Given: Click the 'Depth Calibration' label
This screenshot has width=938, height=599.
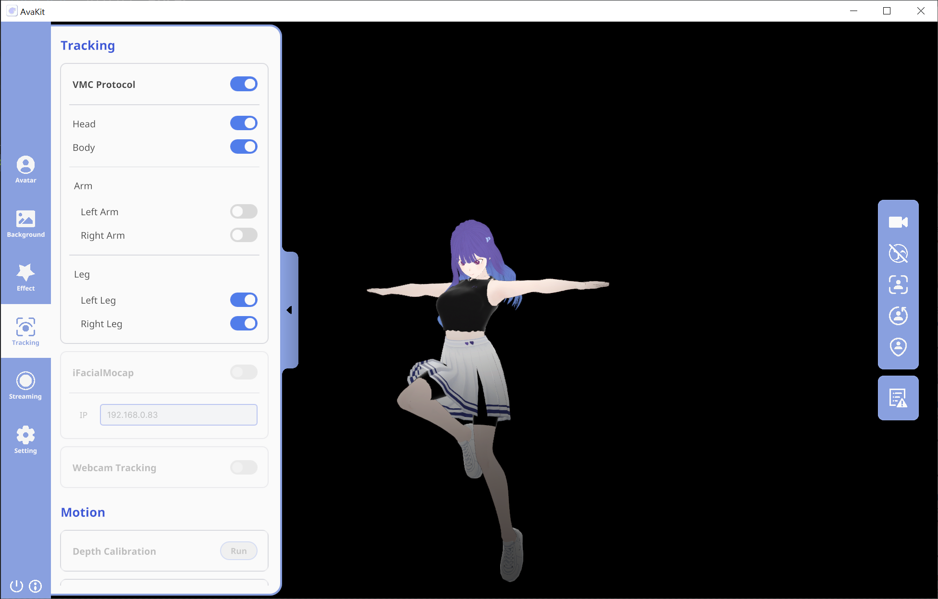Looking at the screenshot, I should tap(114, 551).
